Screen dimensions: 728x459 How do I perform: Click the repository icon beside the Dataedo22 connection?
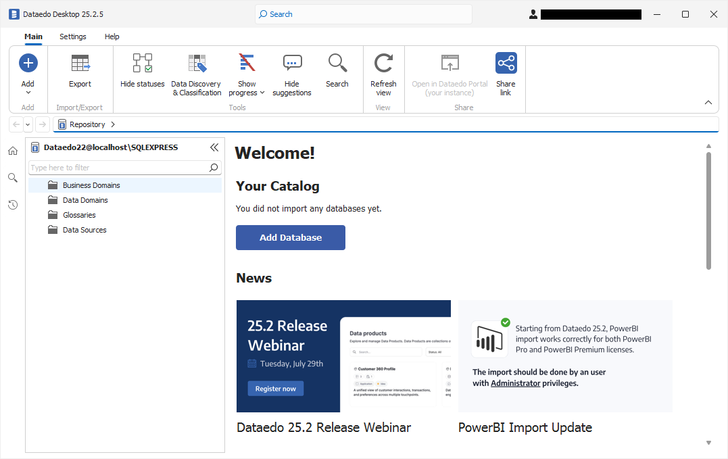click(x=35, y=147)
